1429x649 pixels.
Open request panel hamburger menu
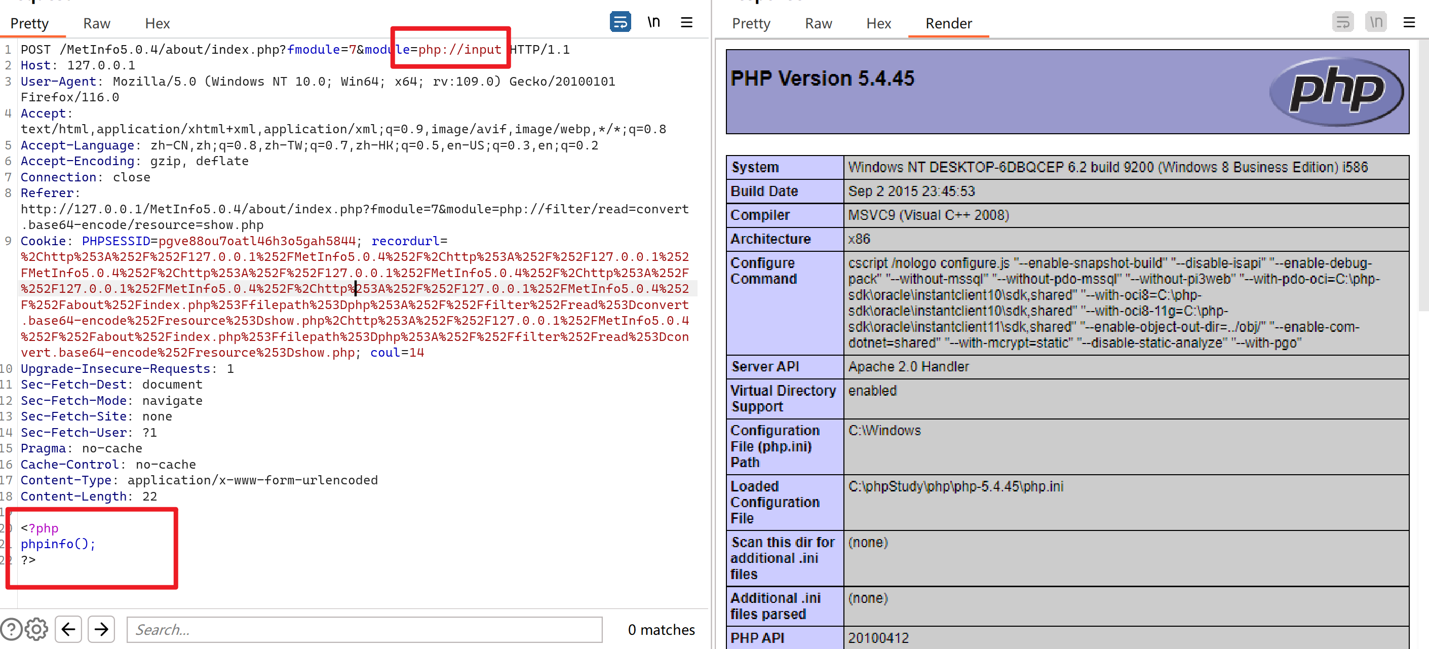[686, 22]
